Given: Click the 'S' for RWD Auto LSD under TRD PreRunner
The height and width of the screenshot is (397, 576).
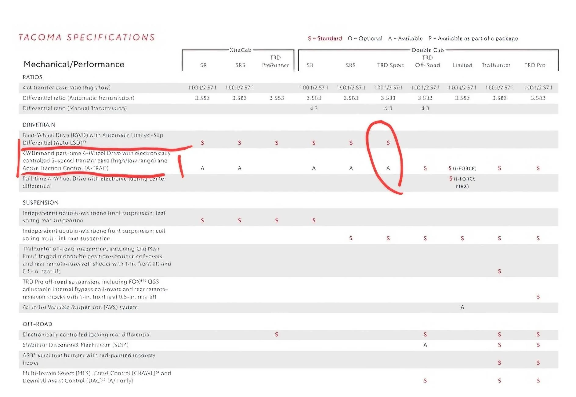Looking at the screenshot, I should pos(277,143).
